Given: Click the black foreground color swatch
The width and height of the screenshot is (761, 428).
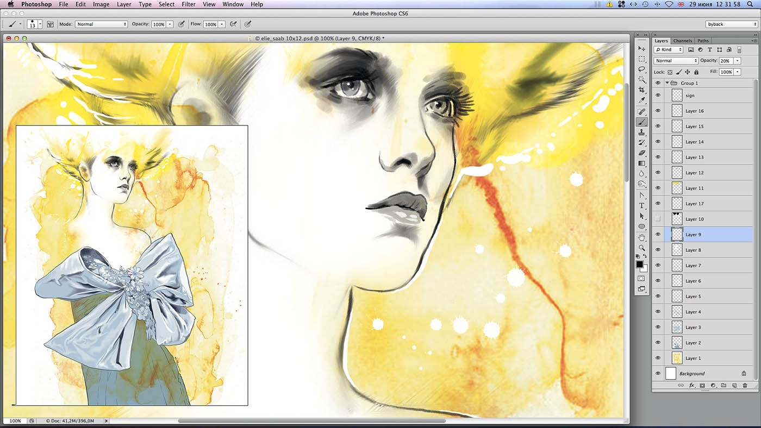Looking at the screenshot, I should pyautogui.click(x=640, y=265).
